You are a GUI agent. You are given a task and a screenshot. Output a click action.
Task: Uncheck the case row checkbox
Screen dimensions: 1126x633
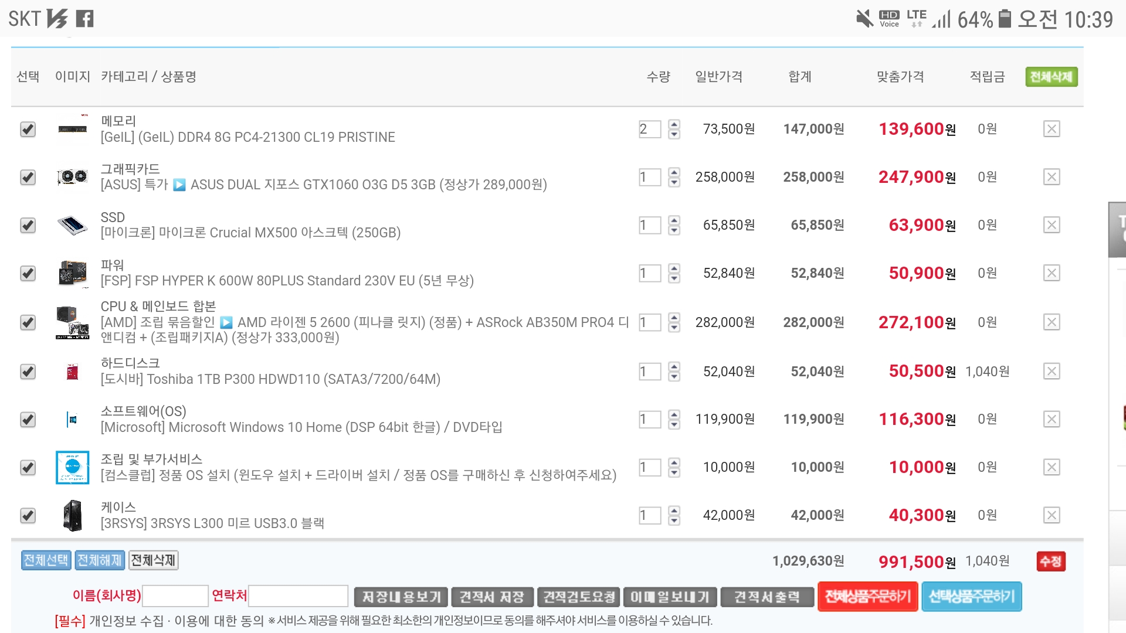(28, 516)
